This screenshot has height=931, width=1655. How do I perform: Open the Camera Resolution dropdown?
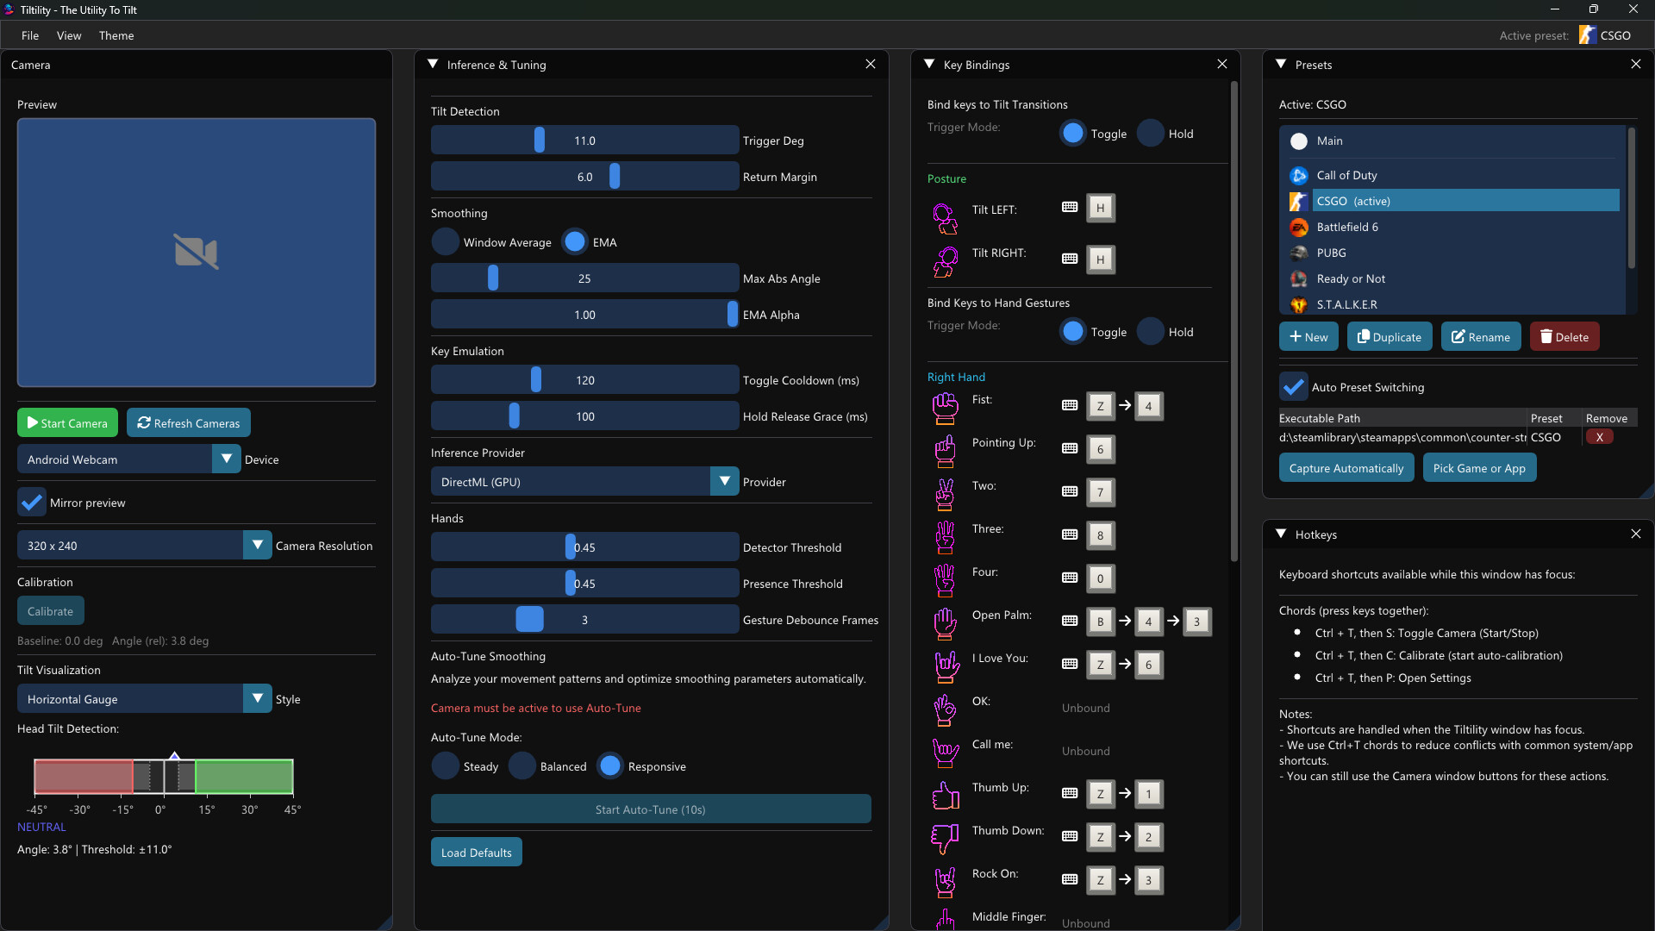[x=256, y=545]
